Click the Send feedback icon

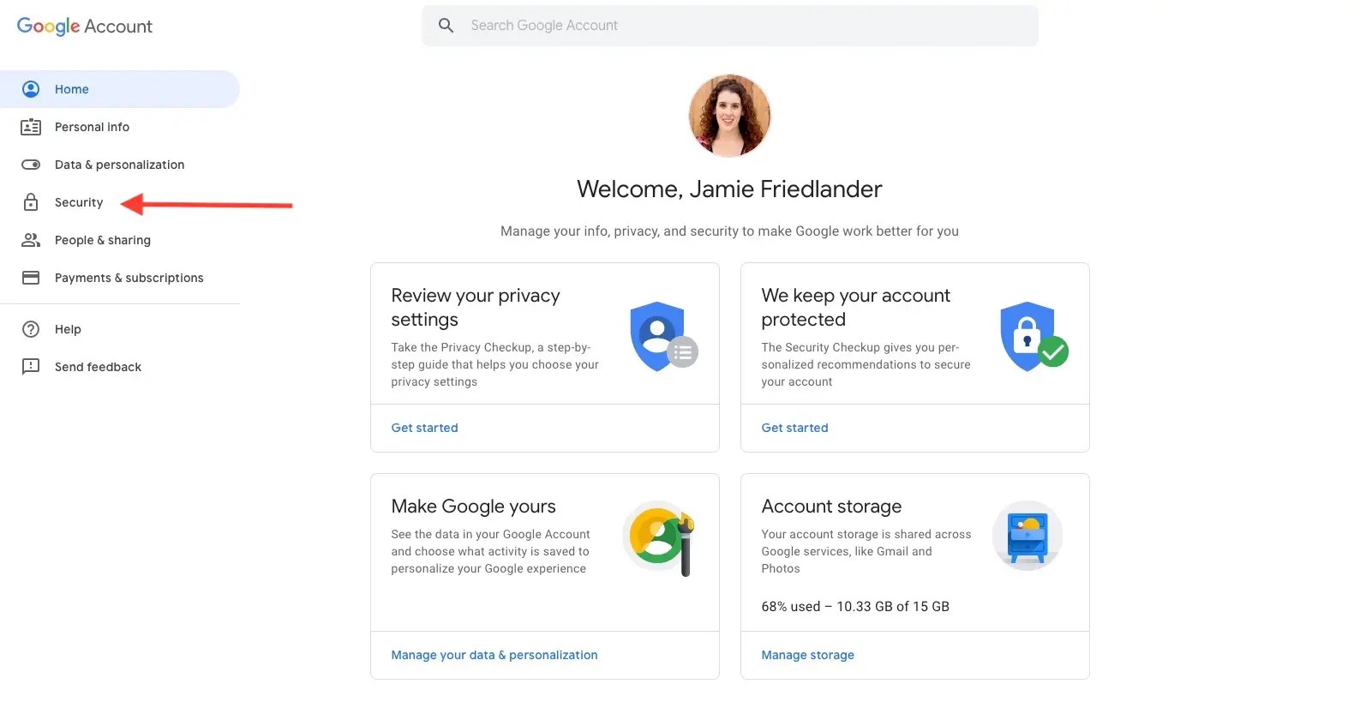coord(31,367)
